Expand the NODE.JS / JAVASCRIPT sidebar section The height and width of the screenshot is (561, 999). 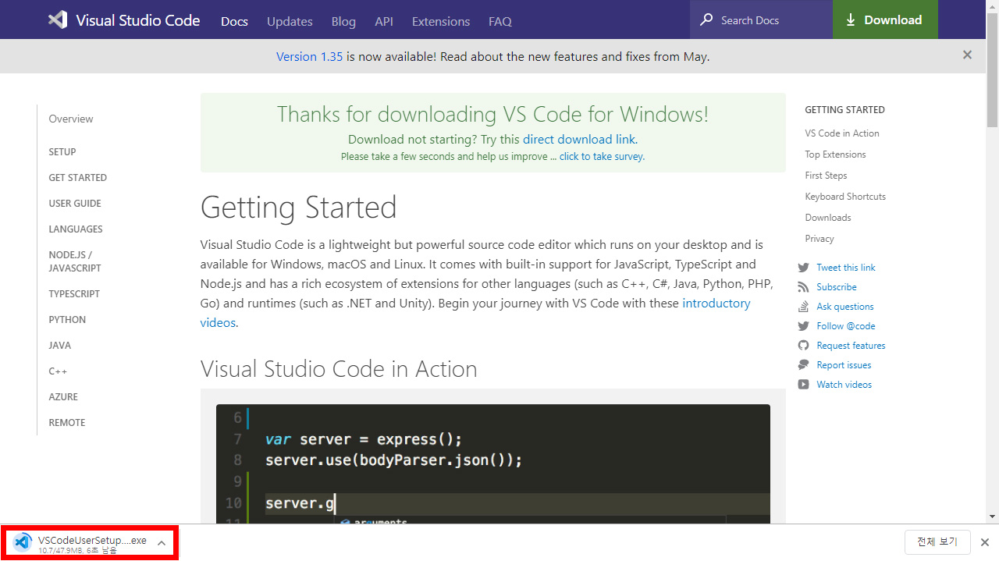pyautogui.click(x=75, y=261)
